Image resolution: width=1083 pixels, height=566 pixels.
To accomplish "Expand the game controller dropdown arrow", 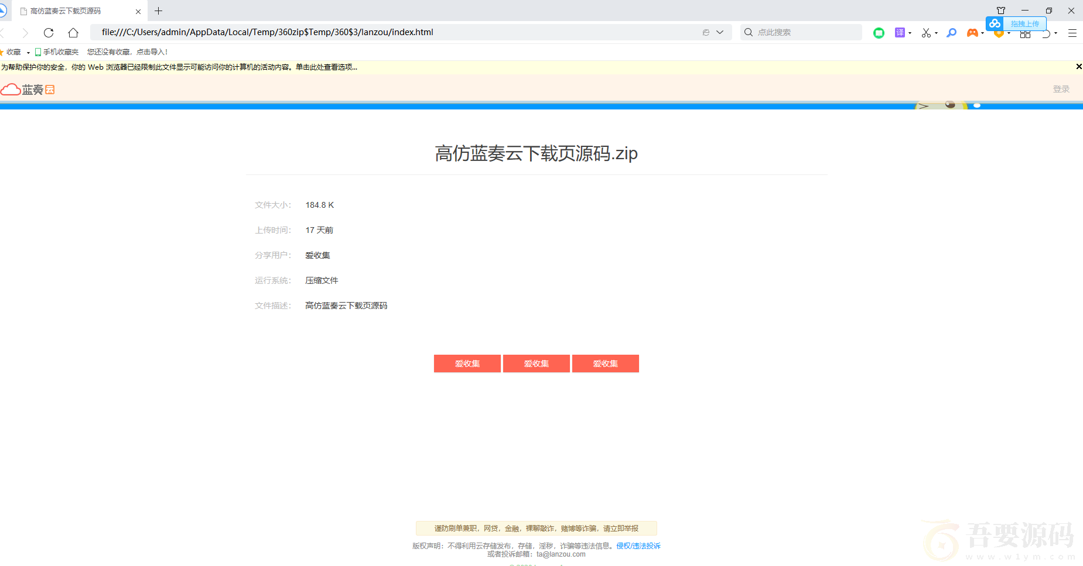I will coord(982,33).
